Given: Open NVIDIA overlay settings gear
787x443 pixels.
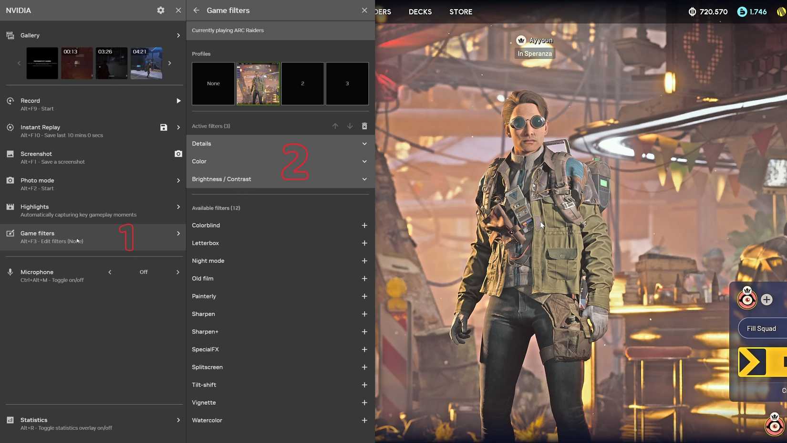Looking at the screenshot, I should point(160,10).
